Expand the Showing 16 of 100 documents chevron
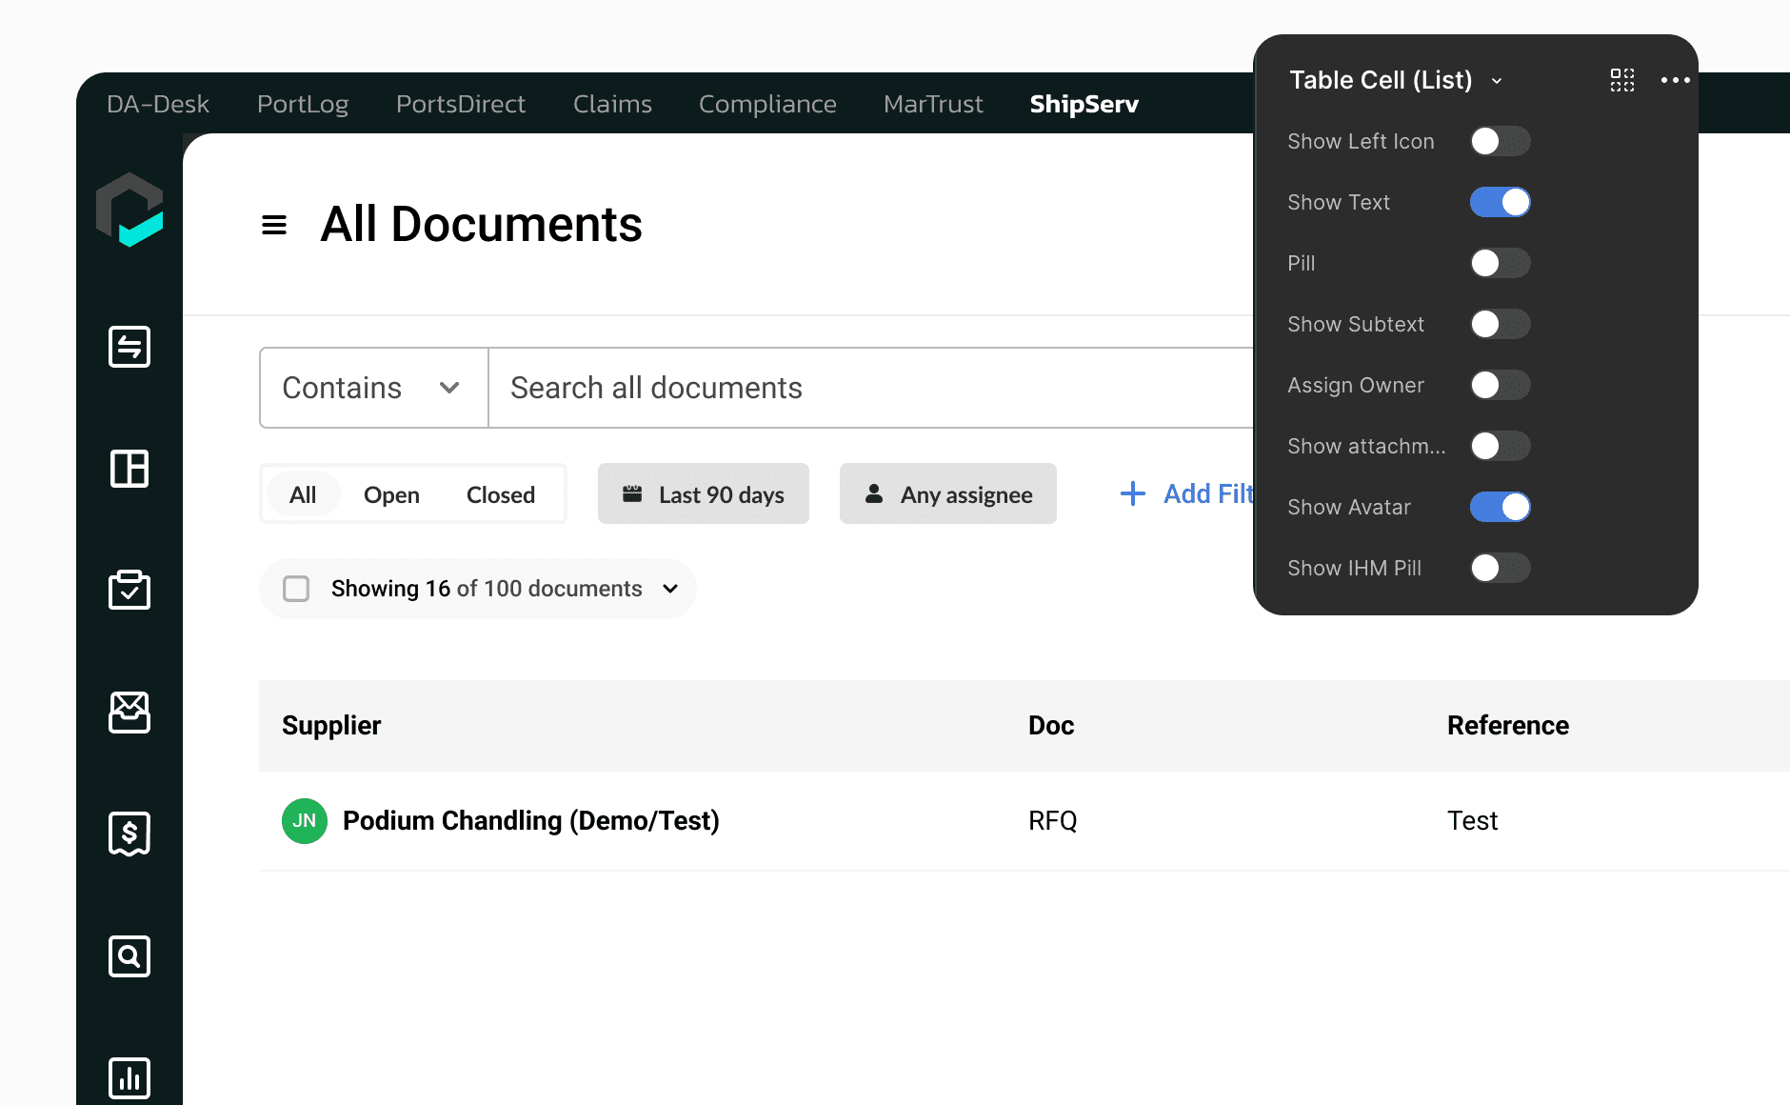Viewport: 1790px width, 1105px height. point(670,589)
